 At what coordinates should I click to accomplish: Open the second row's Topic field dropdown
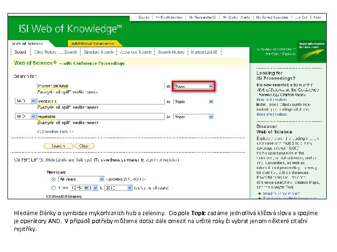[x=193, y=102]
